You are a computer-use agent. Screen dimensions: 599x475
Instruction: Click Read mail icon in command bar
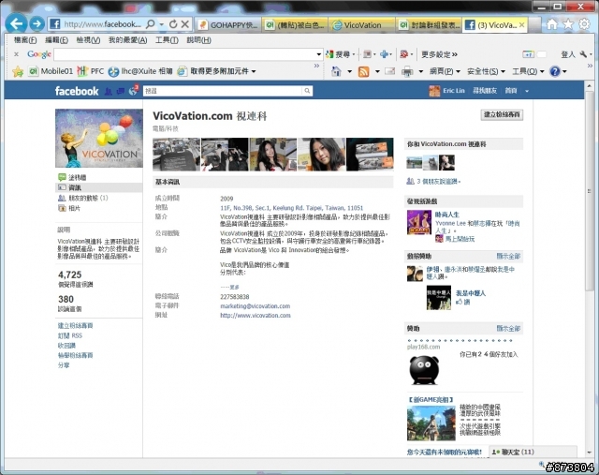pos(390,71)
